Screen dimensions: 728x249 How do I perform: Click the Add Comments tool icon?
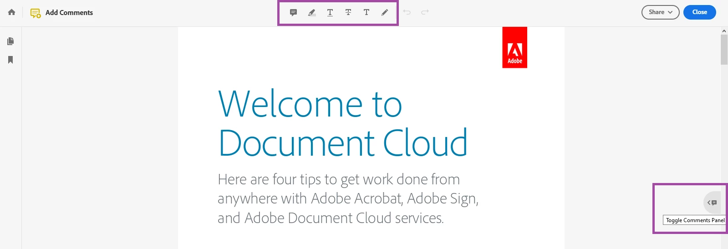coord(36,13)
